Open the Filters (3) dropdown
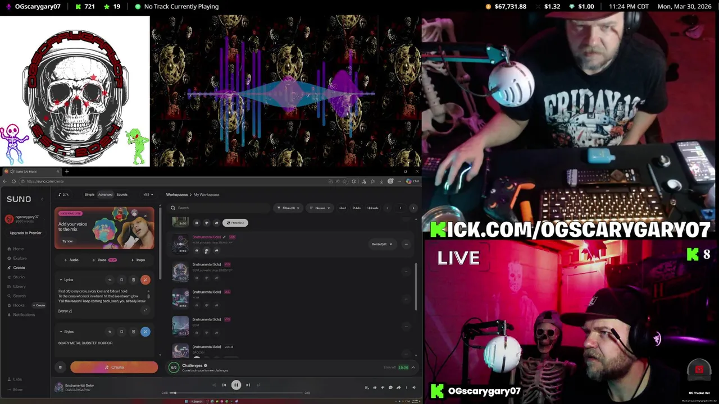The height and width of the screenshot is (404, 719). click(x=288, y=208)
